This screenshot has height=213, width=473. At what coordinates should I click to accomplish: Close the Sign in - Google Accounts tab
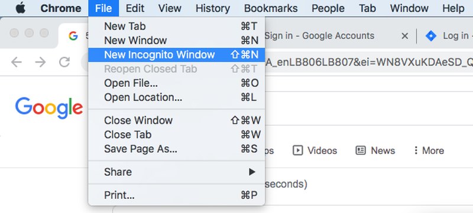(404, 36)
